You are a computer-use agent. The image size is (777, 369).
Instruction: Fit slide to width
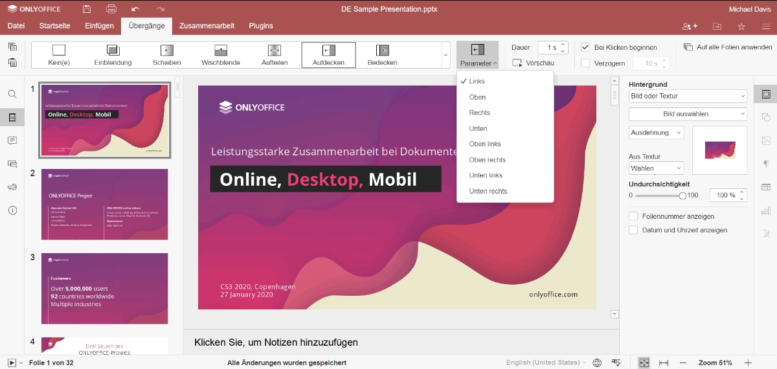(664, 363)
